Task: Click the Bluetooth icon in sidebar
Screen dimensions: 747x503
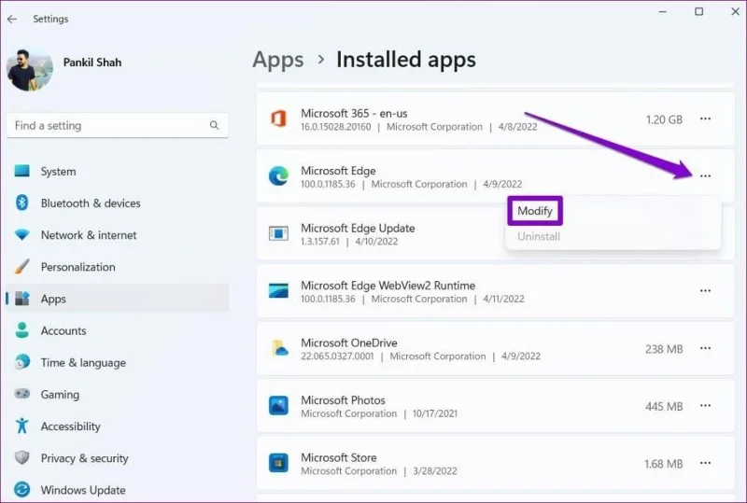Action: point(21,203)
